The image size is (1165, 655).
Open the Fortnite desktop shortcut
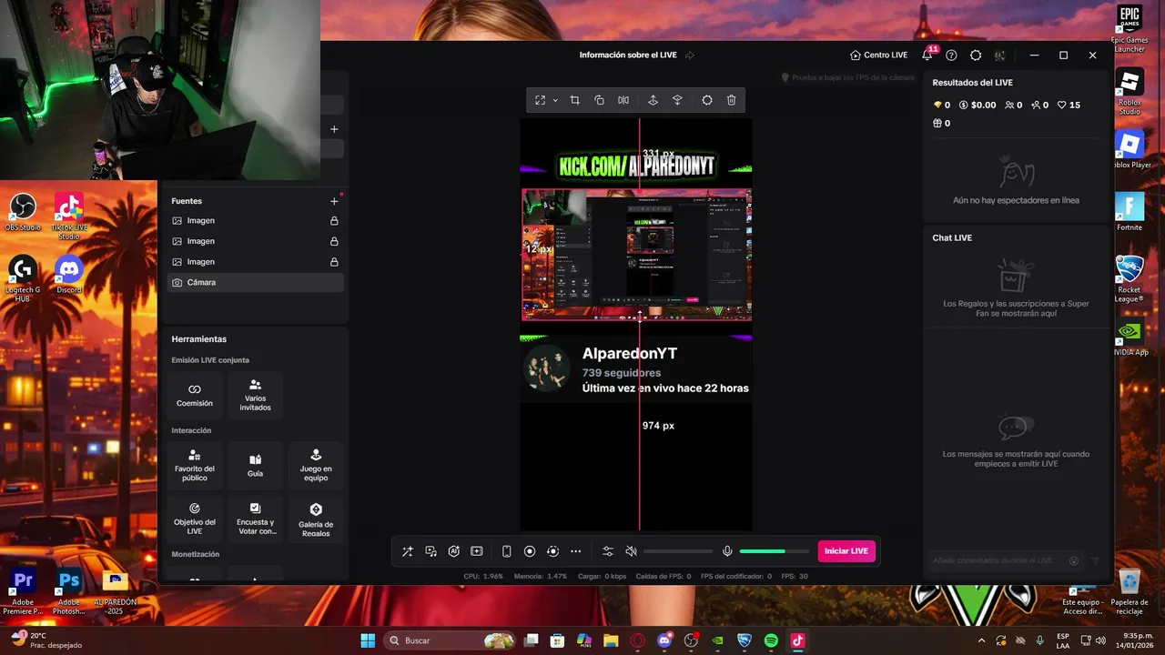point(1130,212)
